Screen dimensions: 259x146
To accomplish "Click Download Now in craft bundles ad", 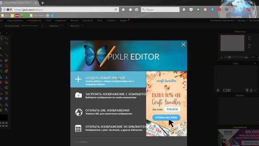I will click(166, 118).
